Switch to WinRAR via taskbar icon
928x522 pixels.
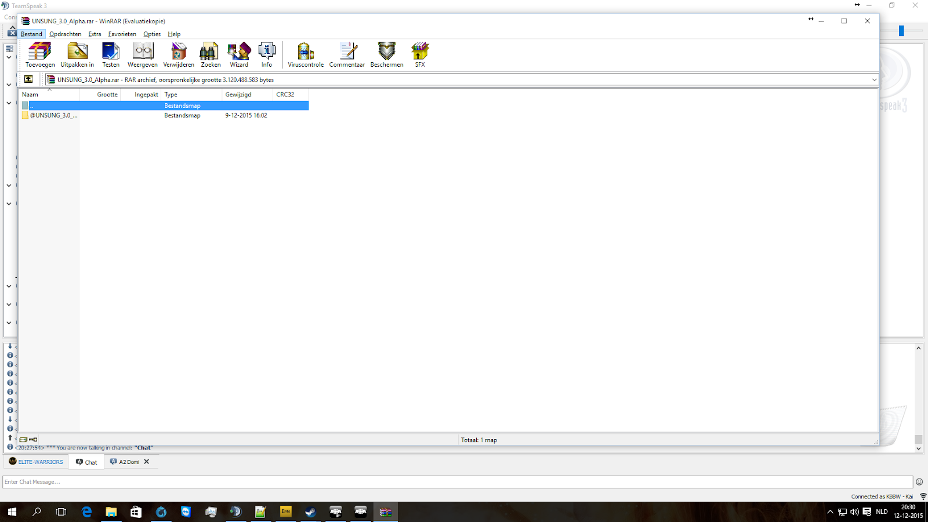(x=386, y=512)
